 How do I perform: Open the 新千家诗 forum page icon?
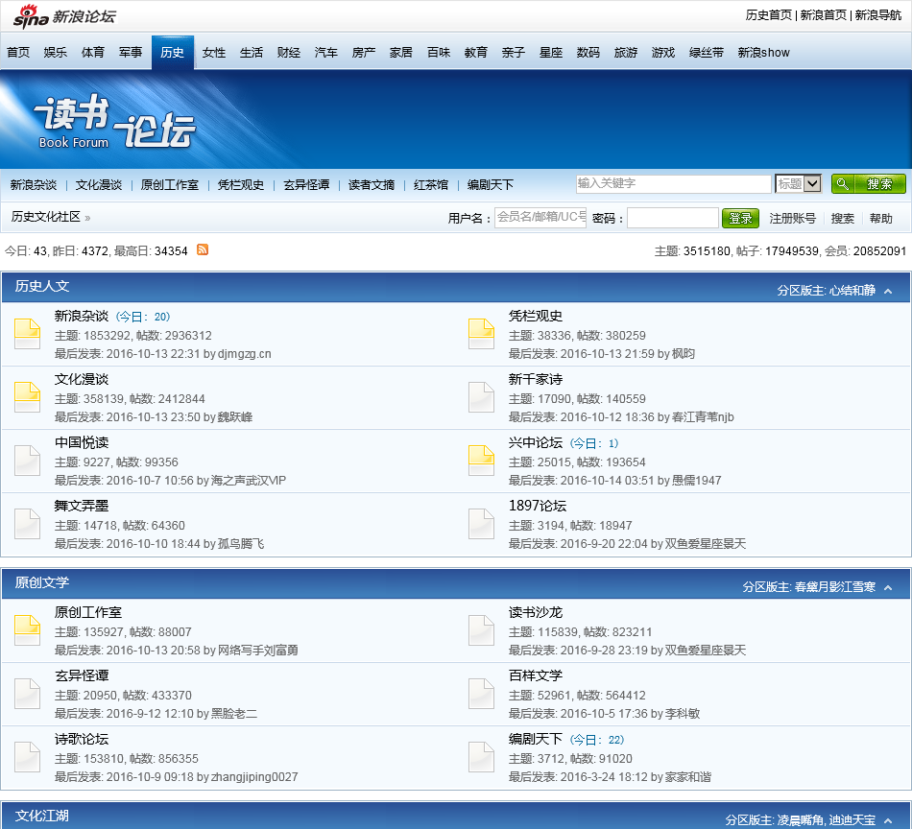click(482, 397)
